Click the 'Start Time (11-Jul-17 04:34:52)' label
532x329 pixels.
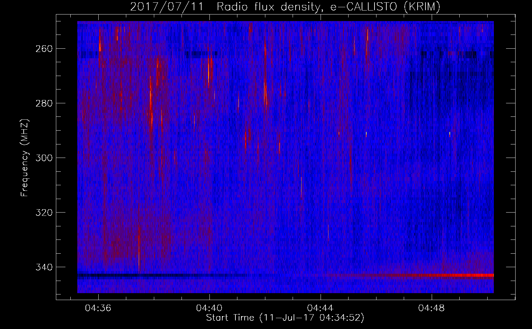285,318
